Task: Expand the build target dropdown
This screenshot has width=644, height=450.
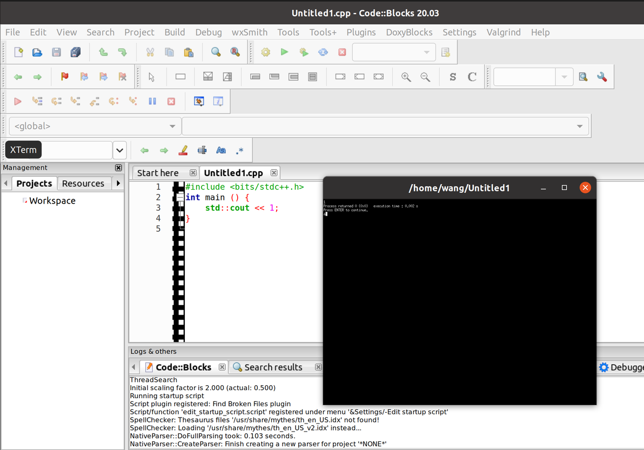Action: coord(427,52)
